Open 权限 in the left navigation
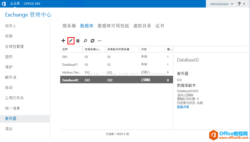The width and height of the screenshot is (250, 142). click(9, 36)
